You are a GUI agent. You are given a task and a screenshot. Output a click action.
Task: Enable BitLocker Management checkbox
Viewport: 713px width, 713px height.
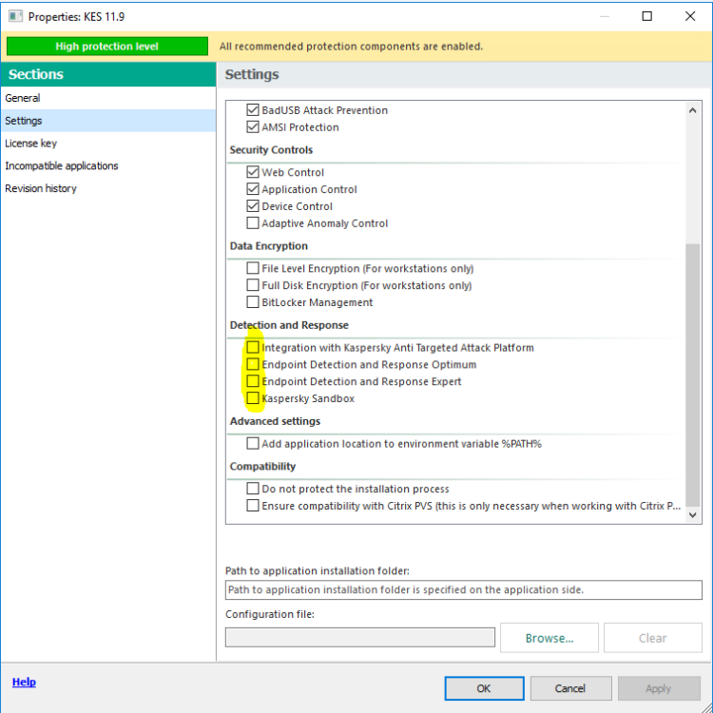253,302
